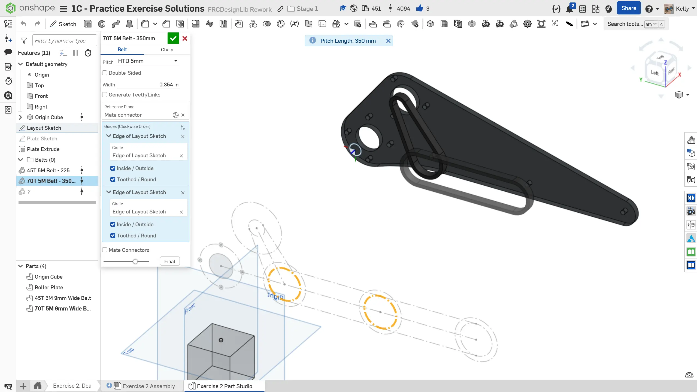Open the Pitch HTD 5mm dropdown
The width and height of the screenshot is (697, 392).
pyautogui.click(x=147, y=61)
